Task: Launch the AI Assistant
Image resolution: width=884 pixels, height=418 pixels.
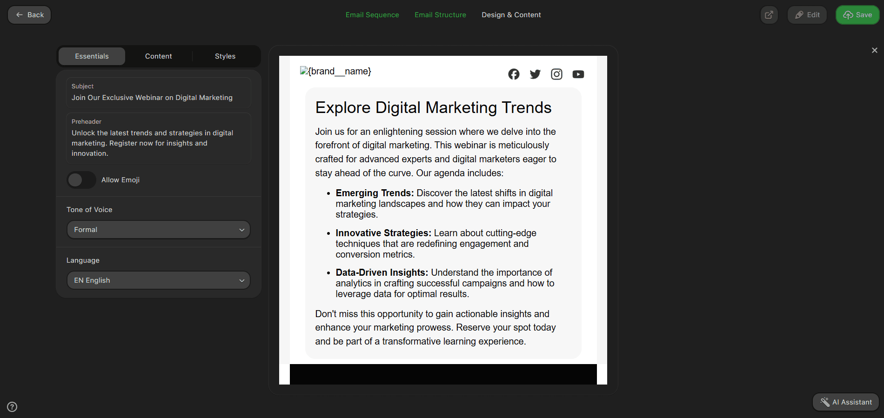Action: [x=846, y=402]
